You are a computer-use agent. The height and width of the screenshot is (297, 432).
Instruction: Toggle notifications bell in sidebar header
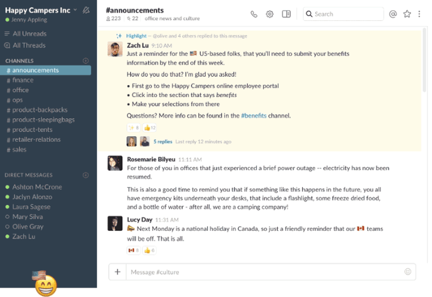point(86,10)
